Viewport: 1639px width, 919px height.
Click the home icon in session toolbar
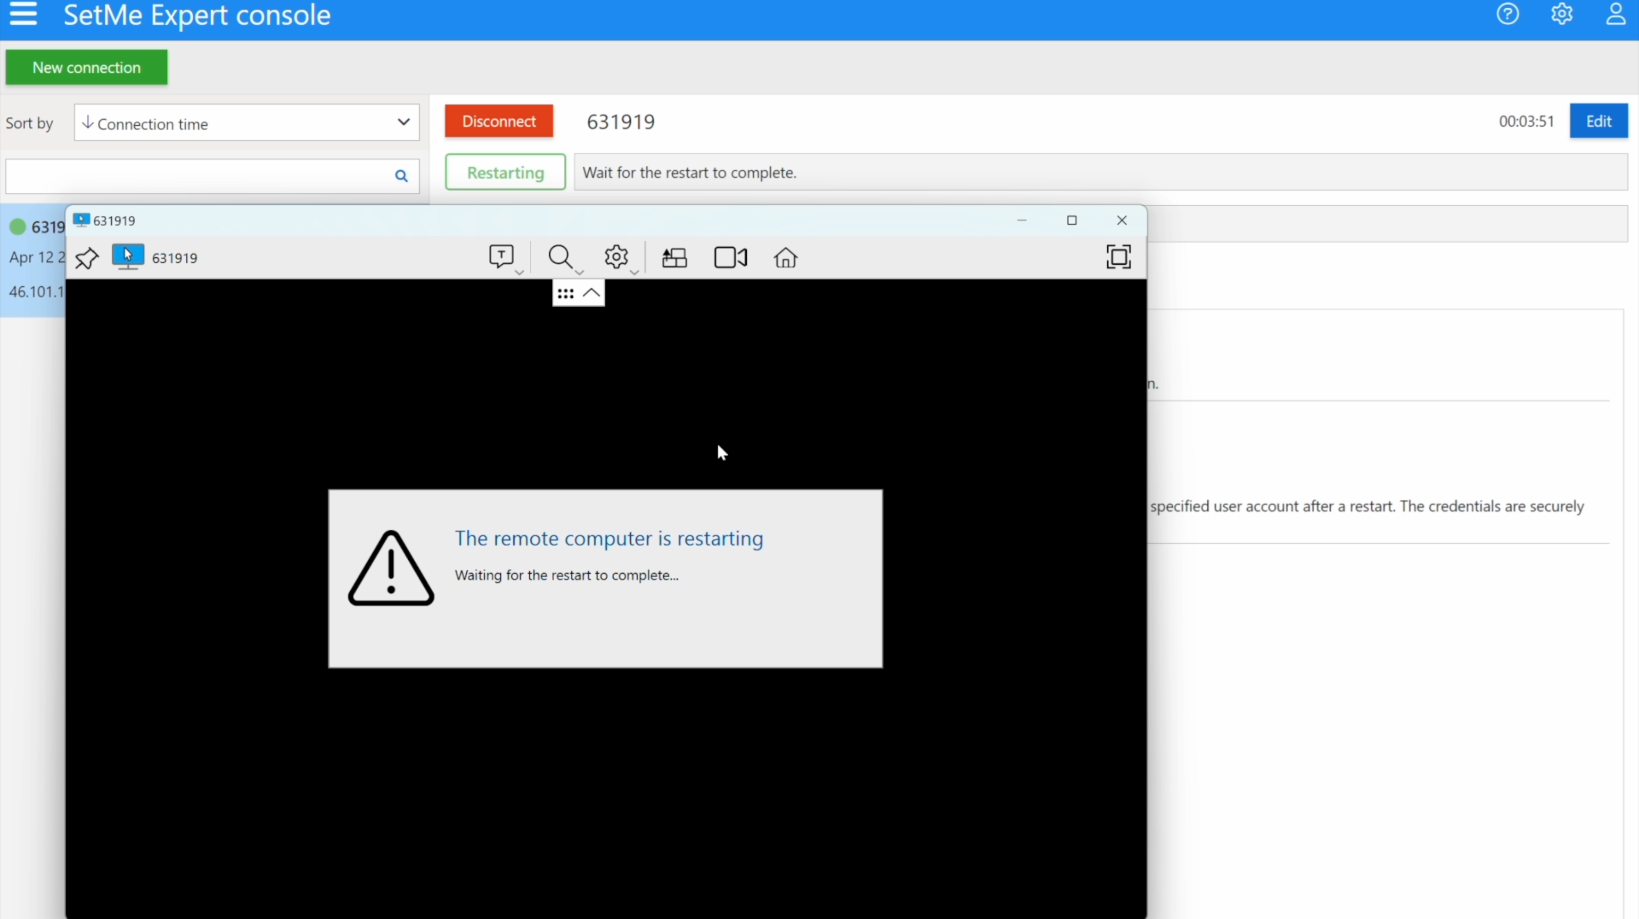coord(786,257)
